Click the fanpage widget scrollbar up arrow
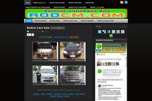 coord(126,58)
